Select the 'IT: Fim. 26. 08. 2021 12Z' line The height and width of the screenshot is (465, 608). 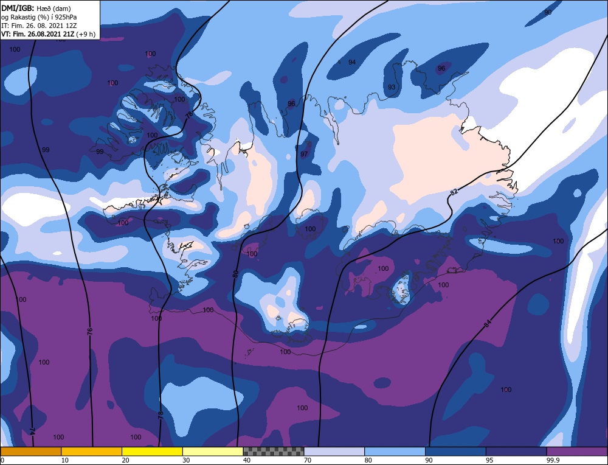[39, 26]
